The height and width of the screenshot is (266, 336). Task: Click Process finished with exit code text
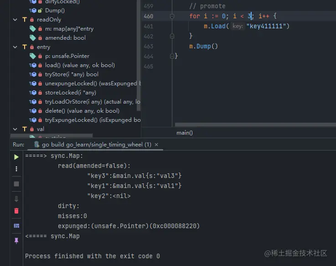pyautogui.click(x=93, y=256)
